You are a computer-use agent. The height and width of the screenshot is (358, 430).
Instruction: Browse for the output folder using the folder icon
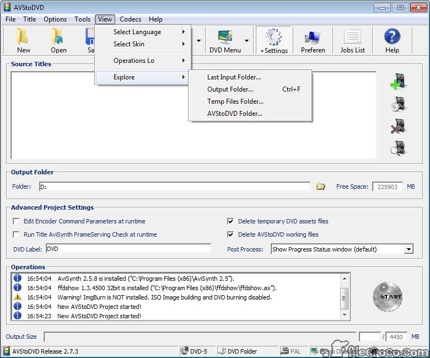coord(320,186)
